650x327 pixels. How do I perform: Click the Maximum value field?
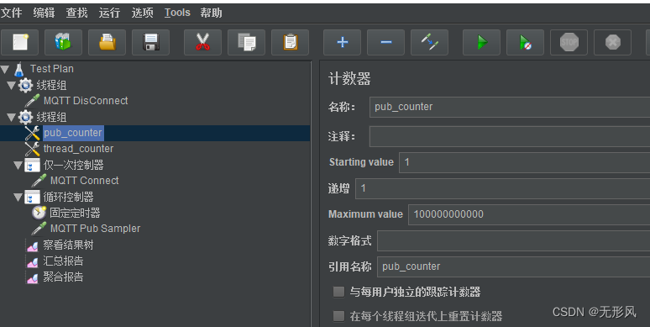click(x=529, y=214)
